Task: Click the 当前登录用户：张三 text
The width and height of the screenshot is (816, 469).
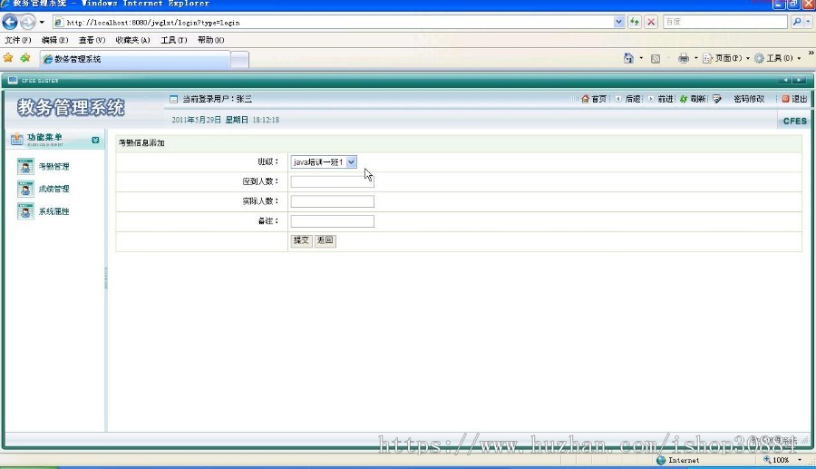Action: pos(217,99)
